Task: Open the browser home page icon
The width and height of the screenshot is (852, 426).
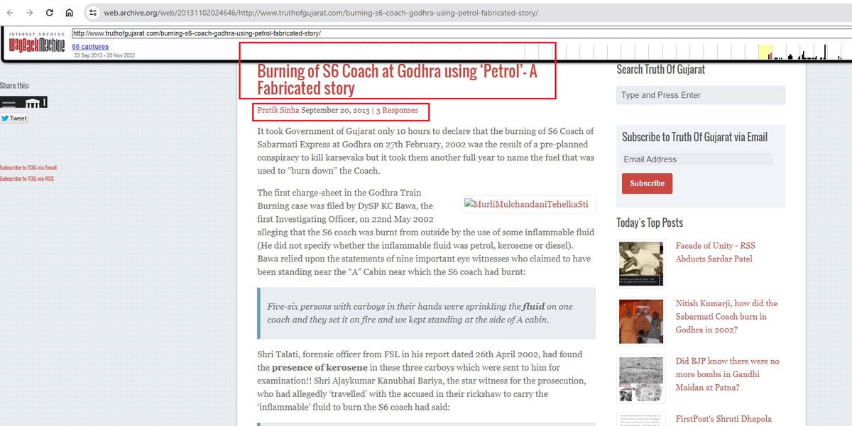Action: (x=69, y=13)
